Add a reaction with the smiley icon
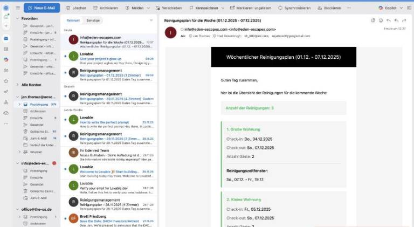The height and width of the screenshot is (227, 414). point(381,20)
